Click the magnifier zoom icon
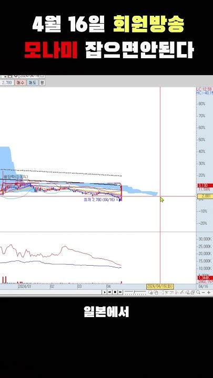This screenshot has width=213, height=378. (x=198, y=292)
